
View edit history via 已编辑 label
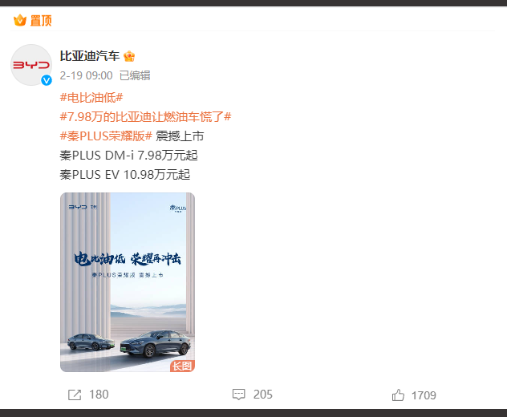[x=135, y=75]
